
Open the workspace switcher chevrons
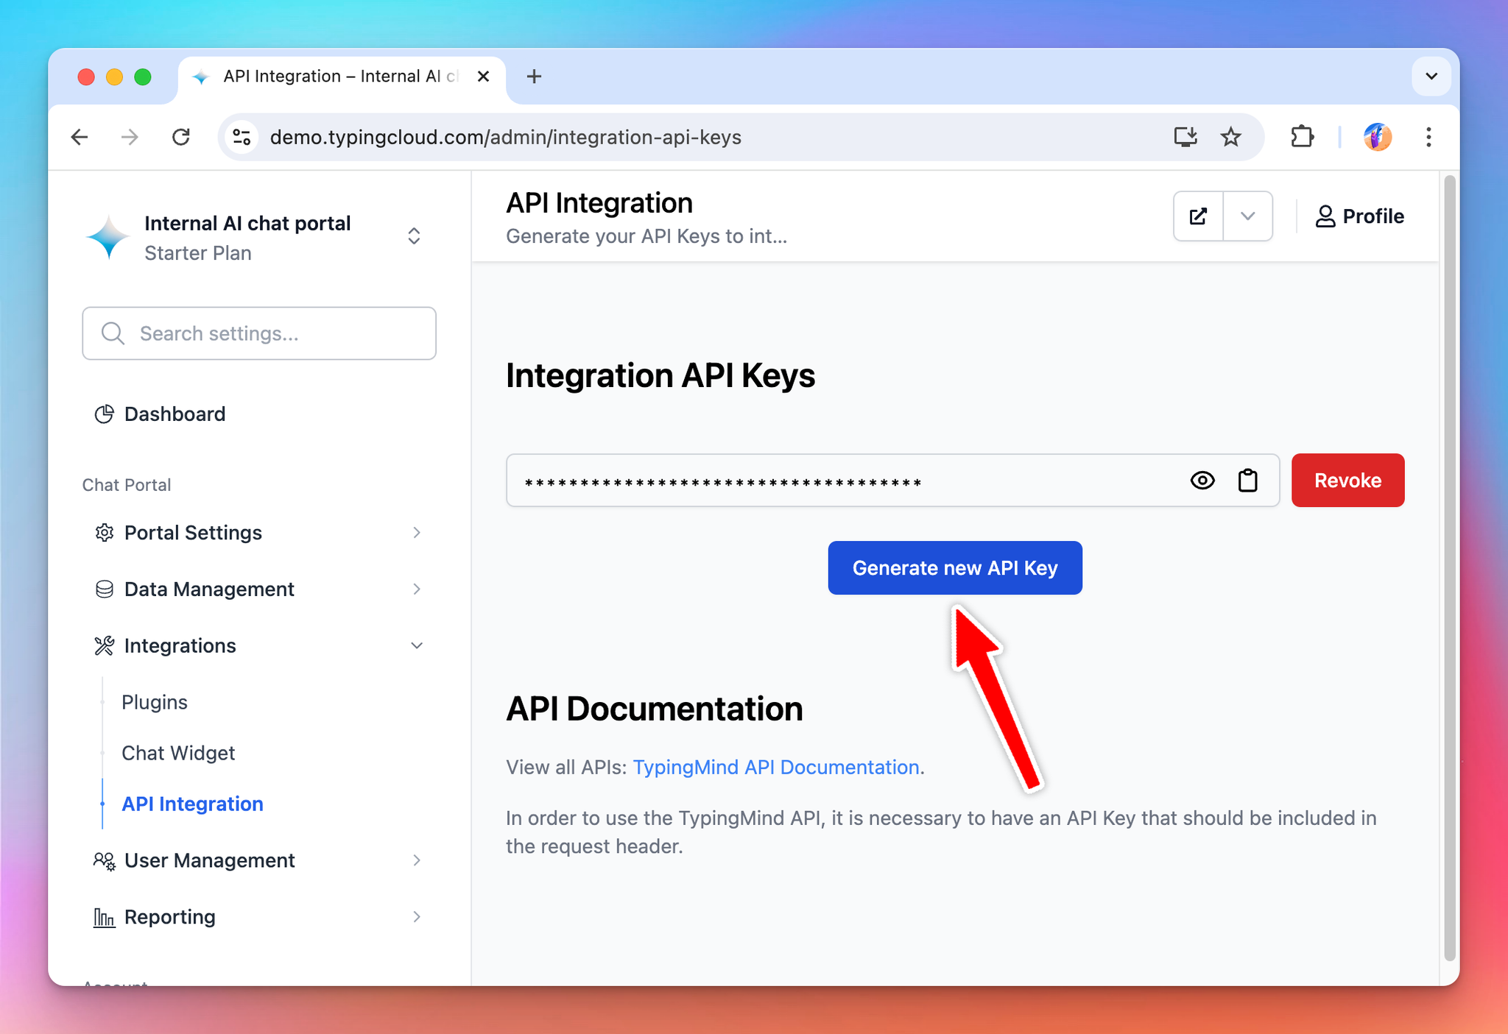[x=414, y=236]
